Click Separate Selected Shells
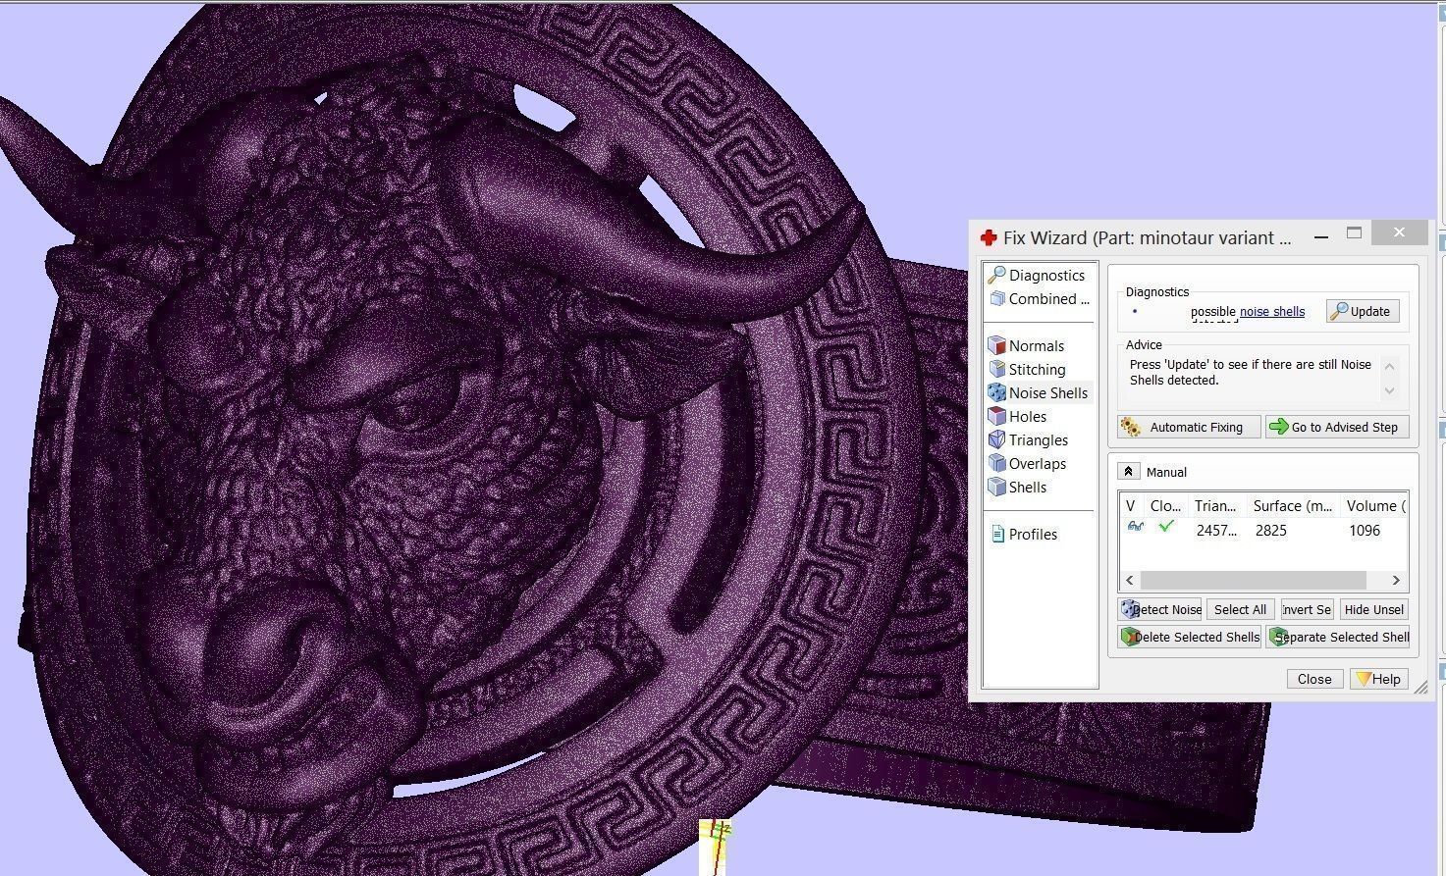This screenshot has width=1446, height=876. point(1337,637)
